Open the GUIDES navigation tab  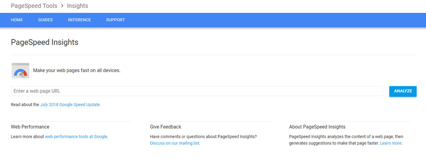tap(46, 20)
